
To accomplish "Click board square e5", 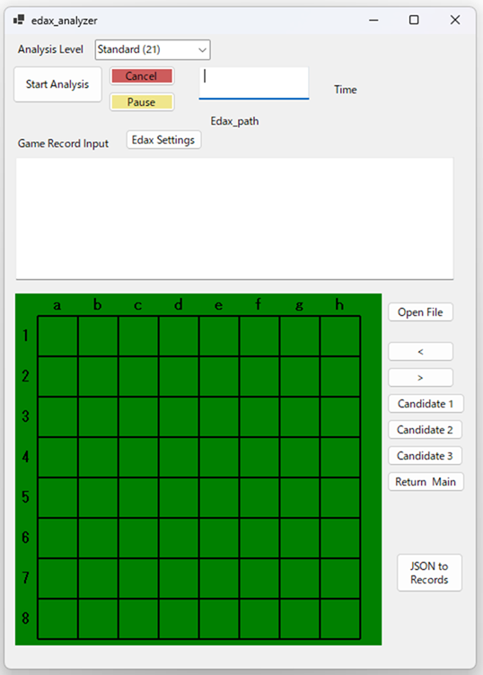I will [x=219, y=497].
